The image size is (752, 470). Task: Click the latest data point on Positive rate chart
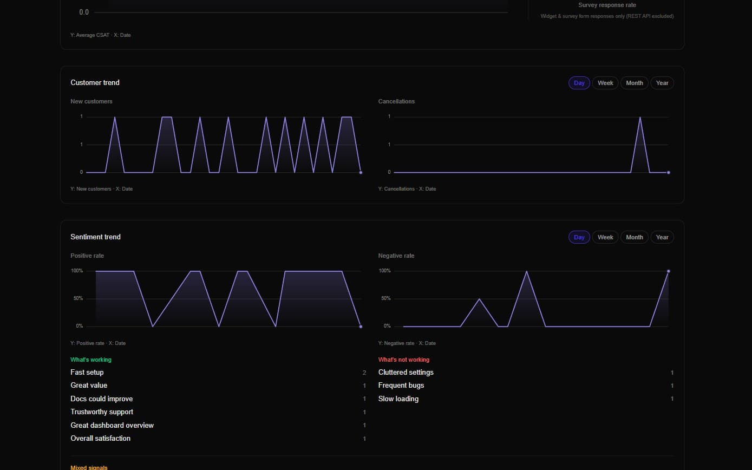click(361, 327)
